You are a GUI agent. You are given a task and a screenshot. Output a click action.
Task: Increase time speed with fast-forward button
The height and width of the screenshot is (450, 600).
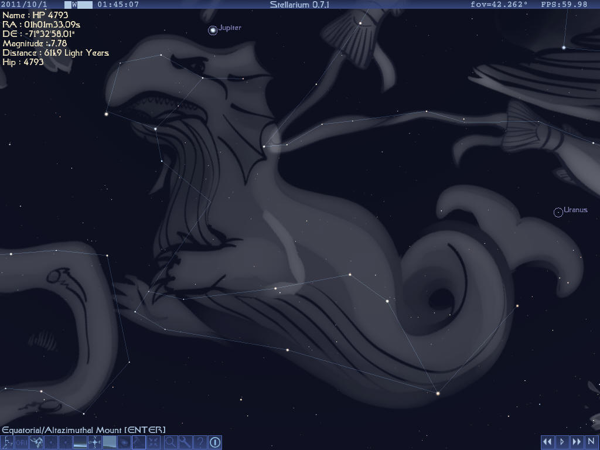(577, 442)
